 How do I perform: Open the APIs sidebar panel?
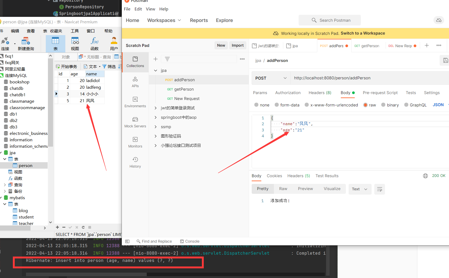click(135, 82)
